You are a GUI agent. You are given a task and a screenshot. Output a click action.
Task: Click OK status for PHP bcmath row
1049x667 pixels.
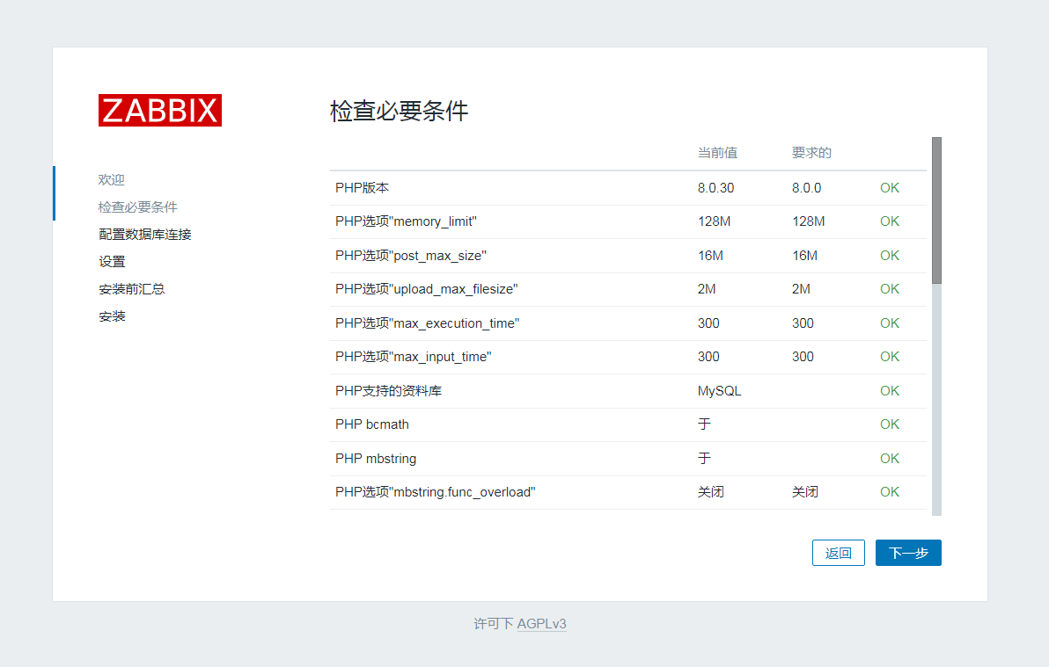tap(890, 424)
